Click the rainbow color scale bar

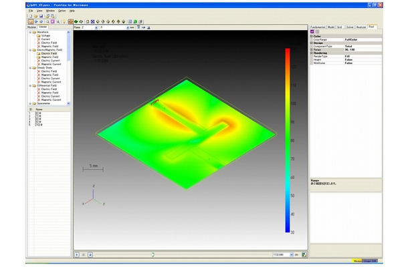tap(288, 140)
